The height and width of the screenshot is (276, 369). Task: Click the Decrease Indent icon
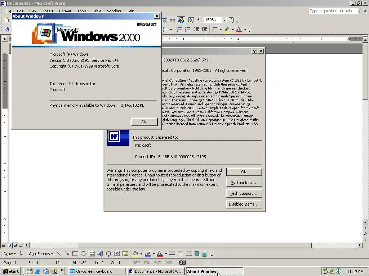[x=196, y=29]
